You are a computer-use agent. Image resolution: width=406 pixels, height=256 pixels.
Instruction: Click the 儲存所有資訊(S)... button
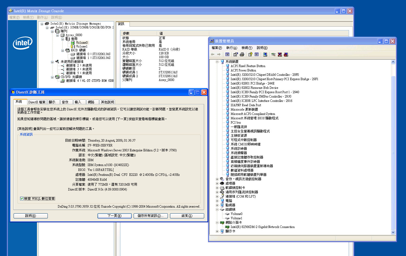[150, 216]
